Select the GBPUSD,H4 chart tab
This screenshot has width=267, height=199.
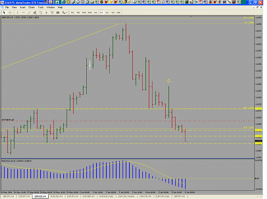[40, 196]
